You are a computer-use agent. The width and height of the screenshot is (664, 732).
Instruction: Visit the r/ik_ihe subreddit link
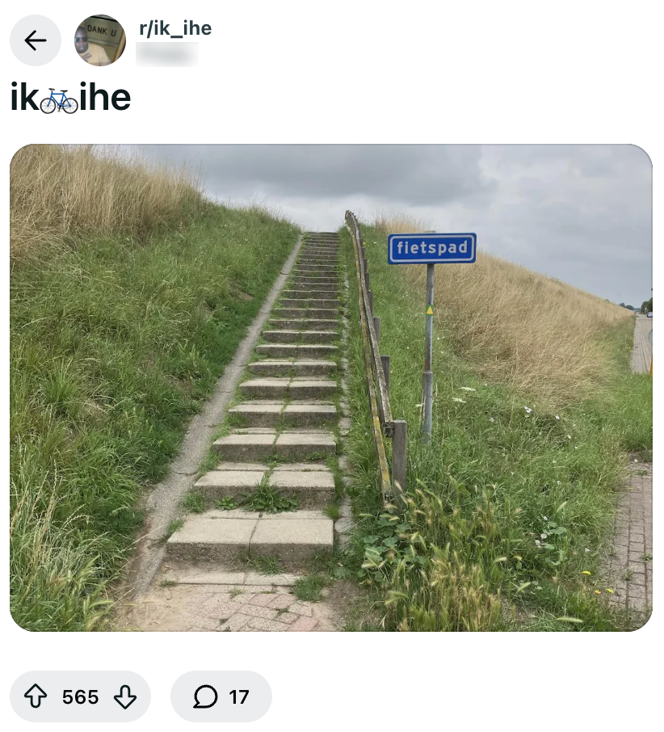[175, 28]
